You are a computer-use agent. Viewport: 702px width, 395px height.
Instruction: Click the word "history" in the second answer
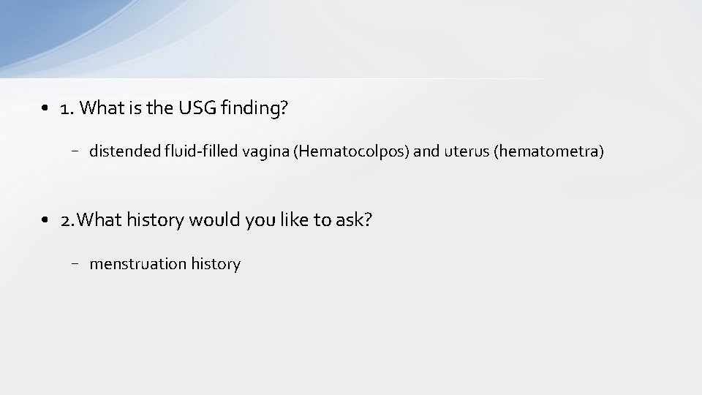pos(215,264)
